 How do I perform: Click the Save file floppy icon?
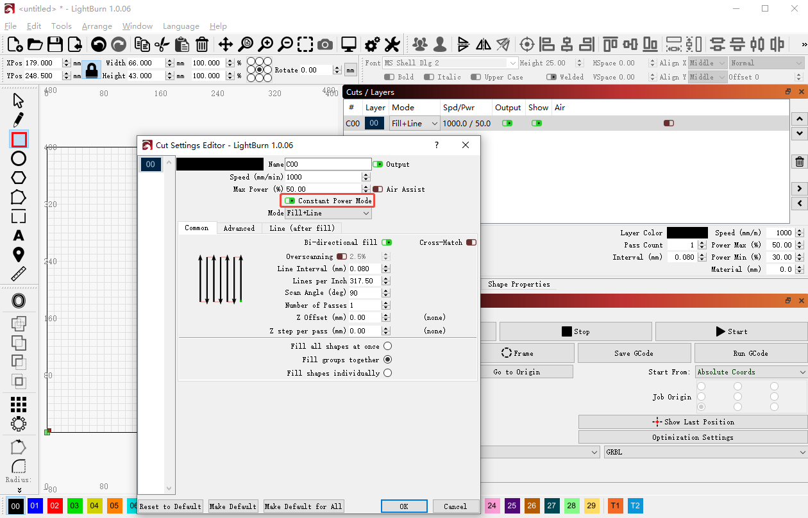[x=55, y=44]
